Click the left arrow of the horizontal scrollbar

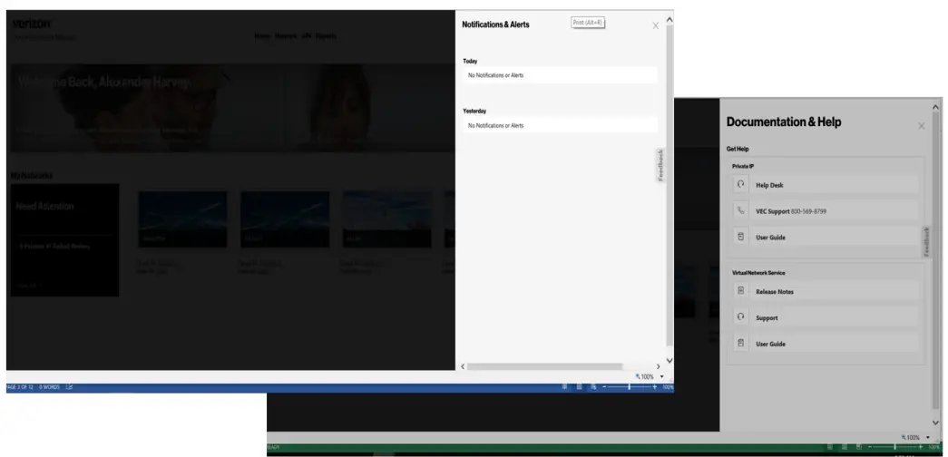(463, 366)
